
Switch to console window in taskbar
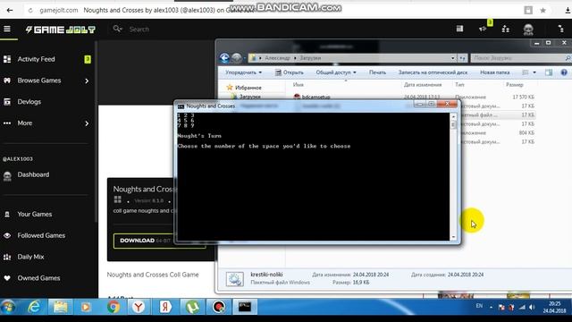[x=245, y=307]
